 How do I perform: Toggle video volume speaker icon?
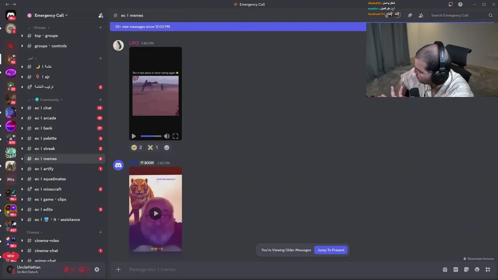(x=167, y=136)
